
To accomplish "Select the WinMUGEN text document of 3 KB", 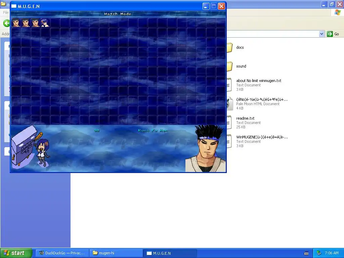I will click(x=262, y=137).
